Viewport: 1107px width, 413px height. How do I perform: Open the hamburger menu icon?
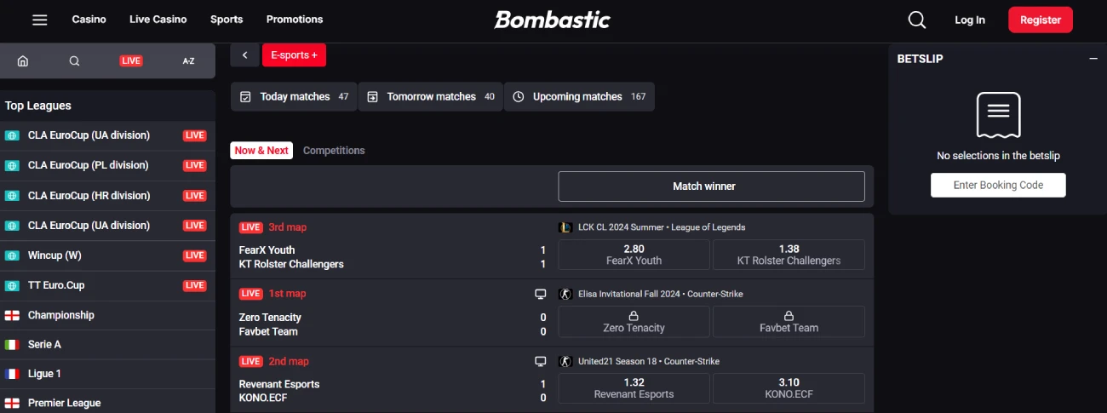click(39, 20)
